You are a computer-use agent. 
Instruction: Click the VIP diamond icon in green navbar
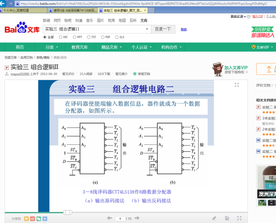(x=253, y=47)
